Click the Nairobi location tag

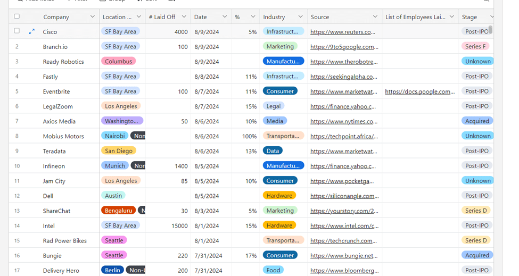(x=115, y=136)
